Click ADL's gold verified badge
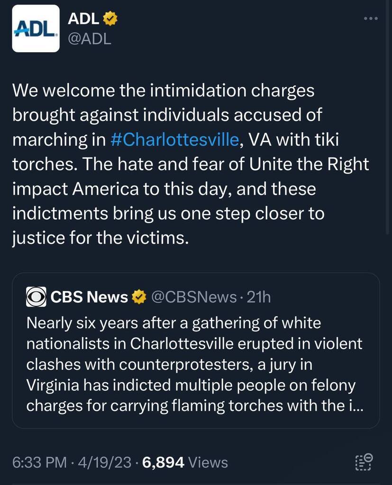 110,19
